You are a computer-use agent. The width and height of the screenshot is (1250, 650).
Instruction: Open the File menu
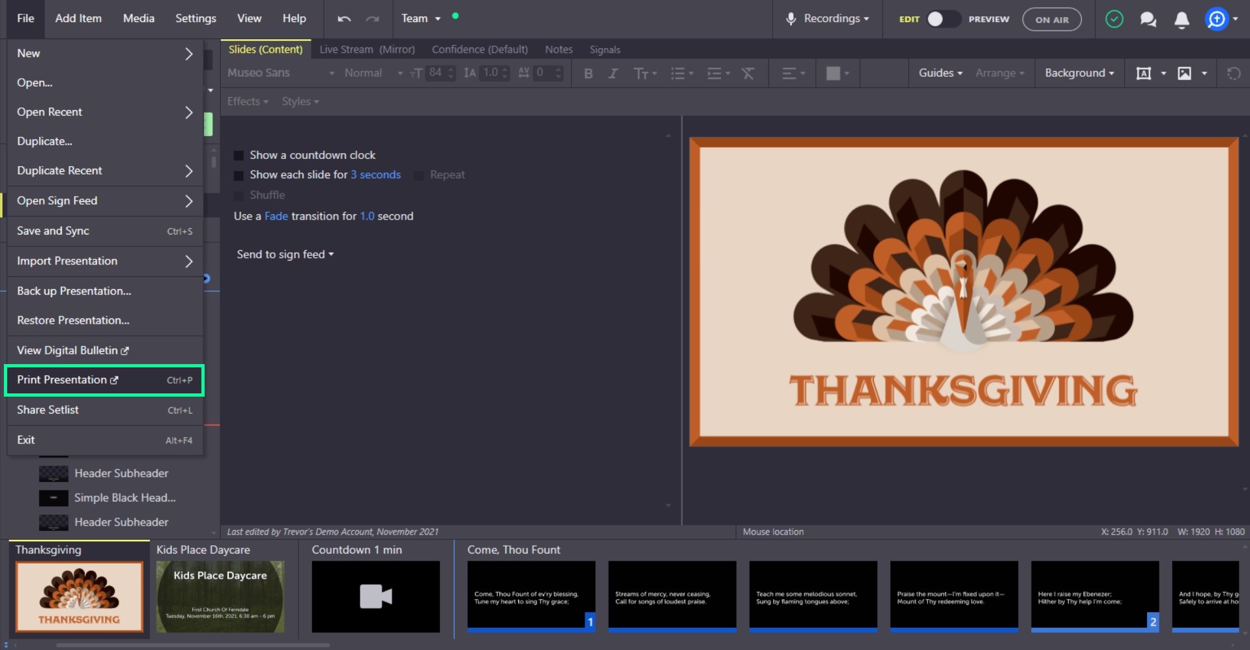click(25, 19)
